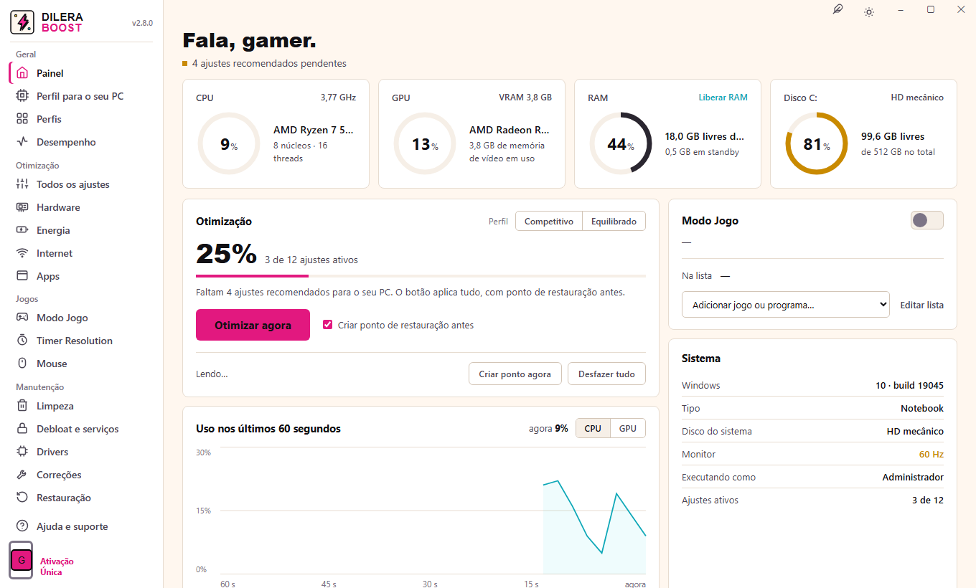Image resolution: width=976 pixels, height=588 pixels.
Task: Click the optimization 25% progress bar
Action: click(x=421, y=275)
